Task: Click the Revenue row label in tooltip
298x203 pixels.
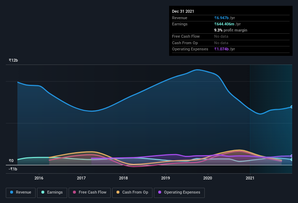Action: (x=180, y=18)
